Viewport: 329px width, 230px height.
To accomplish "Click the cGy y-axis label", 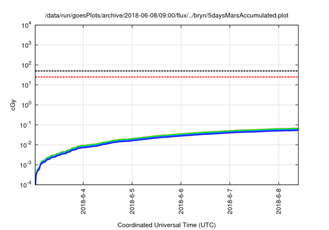I will pyautogui.click(x=13, y=105).
